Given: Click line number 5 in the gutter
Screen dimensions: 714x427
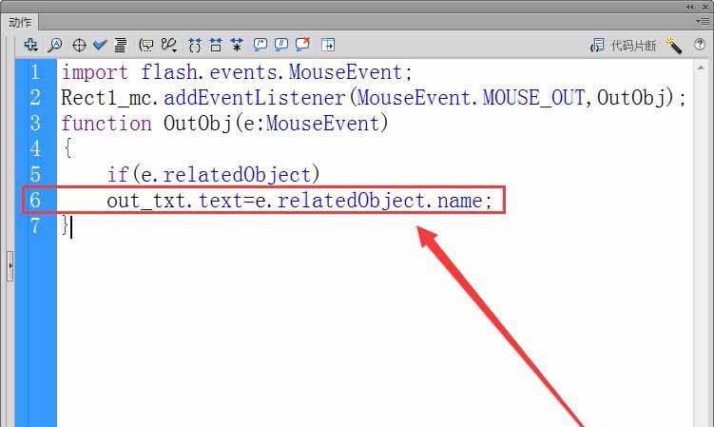Looking at the screenshot, I should coord(35,174).
